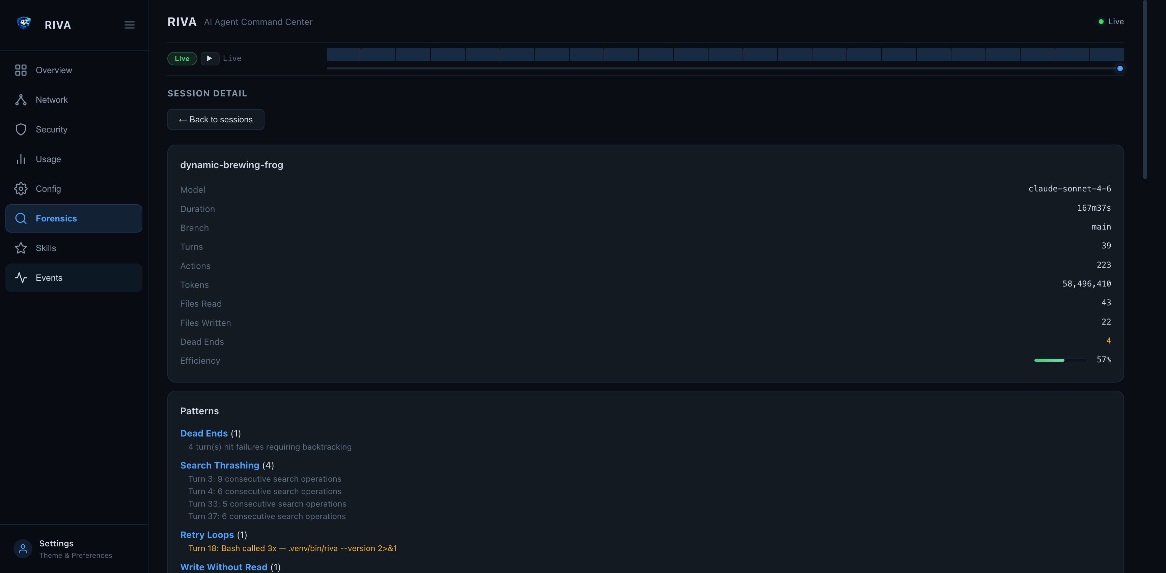Expand Search Thrashing pattern section
The height and width of the screenshot is (573, 1166).
220,465
